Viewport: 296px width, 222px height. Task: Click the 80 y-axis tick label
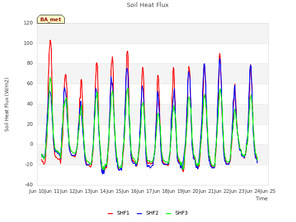pyautogui.click(x=30, y=63)
